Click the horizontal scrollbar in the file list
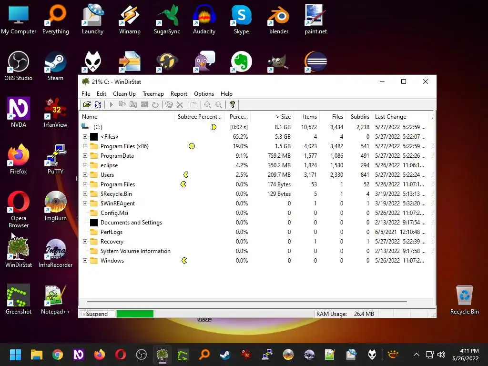Image resolution: width=488 pixels, height=366 pixels. (x=247, y=302)
